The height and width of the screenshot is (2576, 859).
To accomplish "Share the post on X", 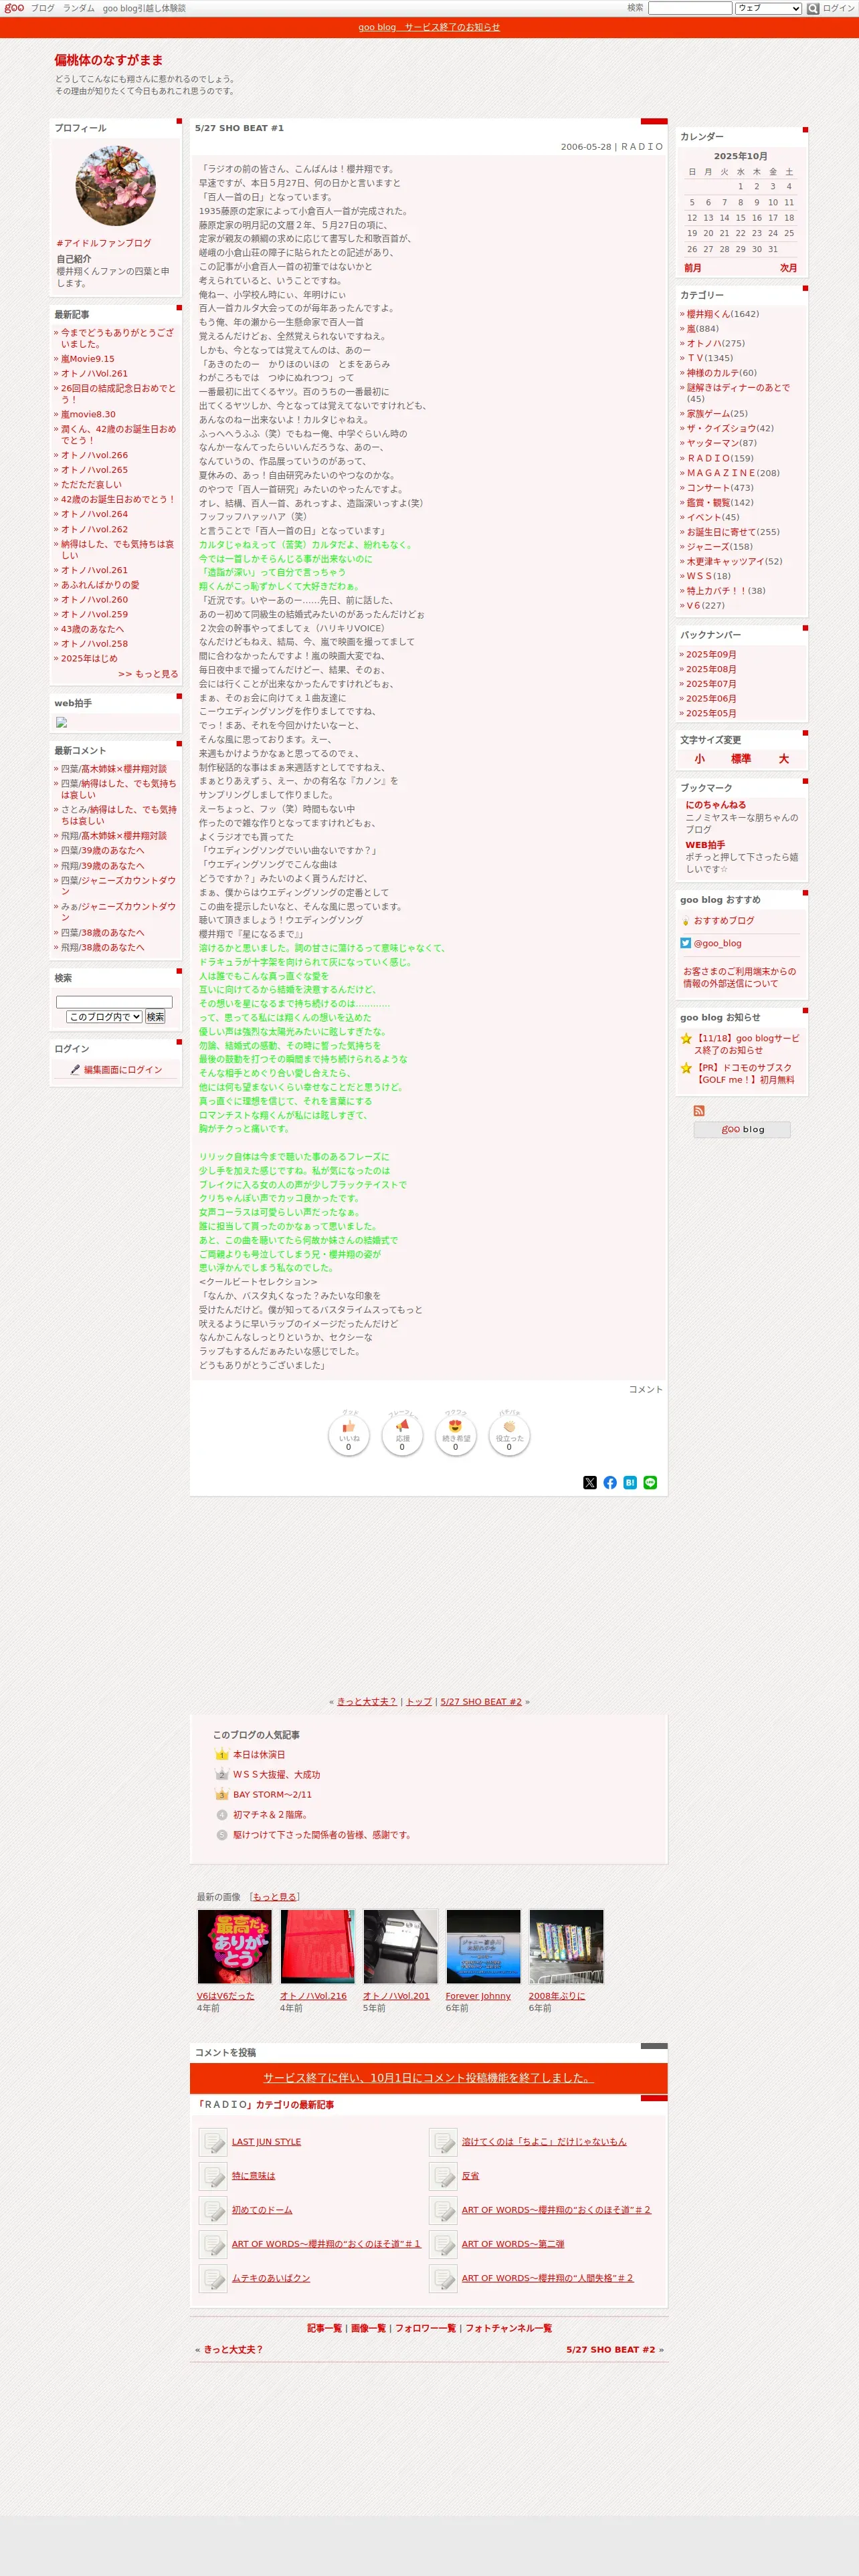I will [x=590, y=1482].
